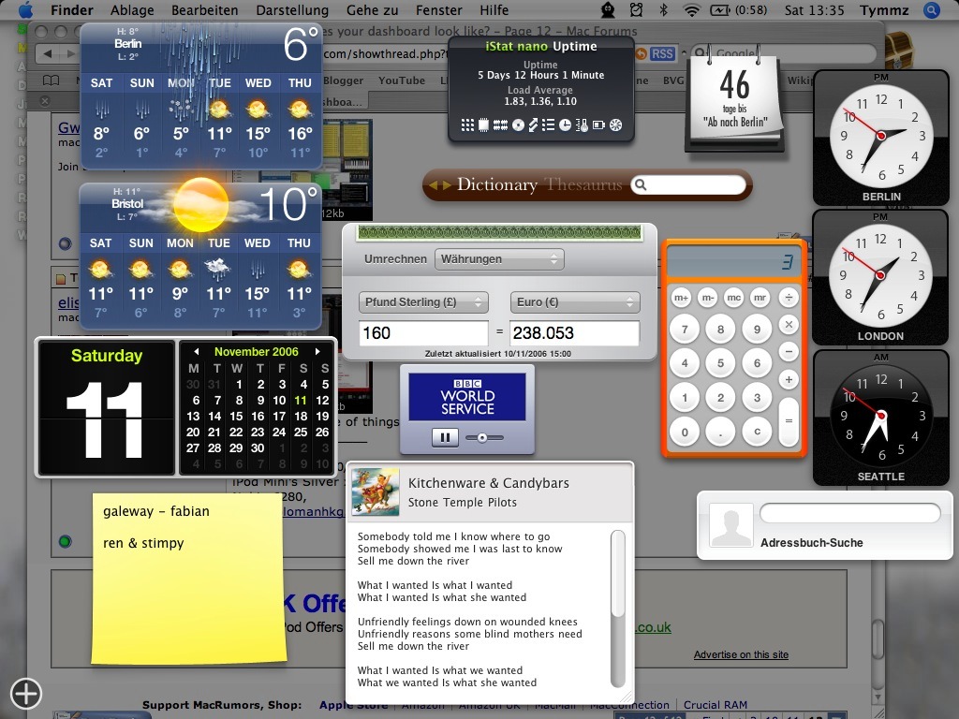Click the Dashboard add-widget plus icon
This screenshot has height=719, width=959.
point(26,694)
